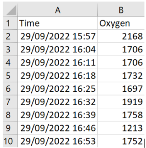Select oxygen value 1213

point(121,128)
